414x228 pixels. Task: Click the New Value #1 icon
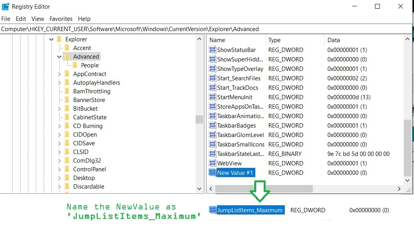pos(213,172)
